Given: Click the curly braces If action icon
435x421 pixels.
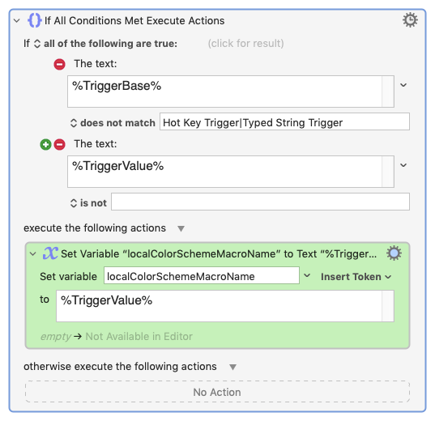Looking at the screenshot, I should [x=35, y=20].
